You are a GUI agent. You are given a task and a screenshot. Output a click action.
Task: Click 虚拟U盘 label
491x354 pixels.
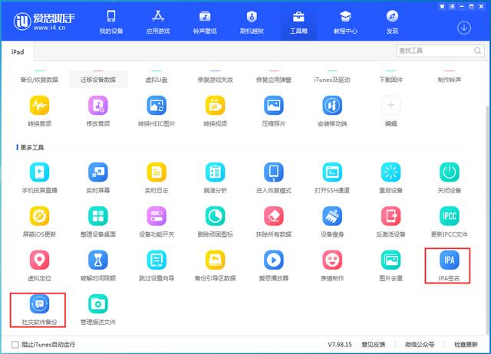point(157,80)
